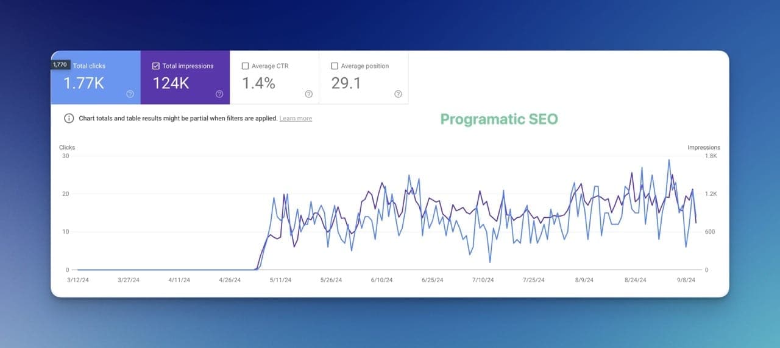Click the 7/10/24 date label
This screenshot has height=348, width=780.
[x=483, y=280]
